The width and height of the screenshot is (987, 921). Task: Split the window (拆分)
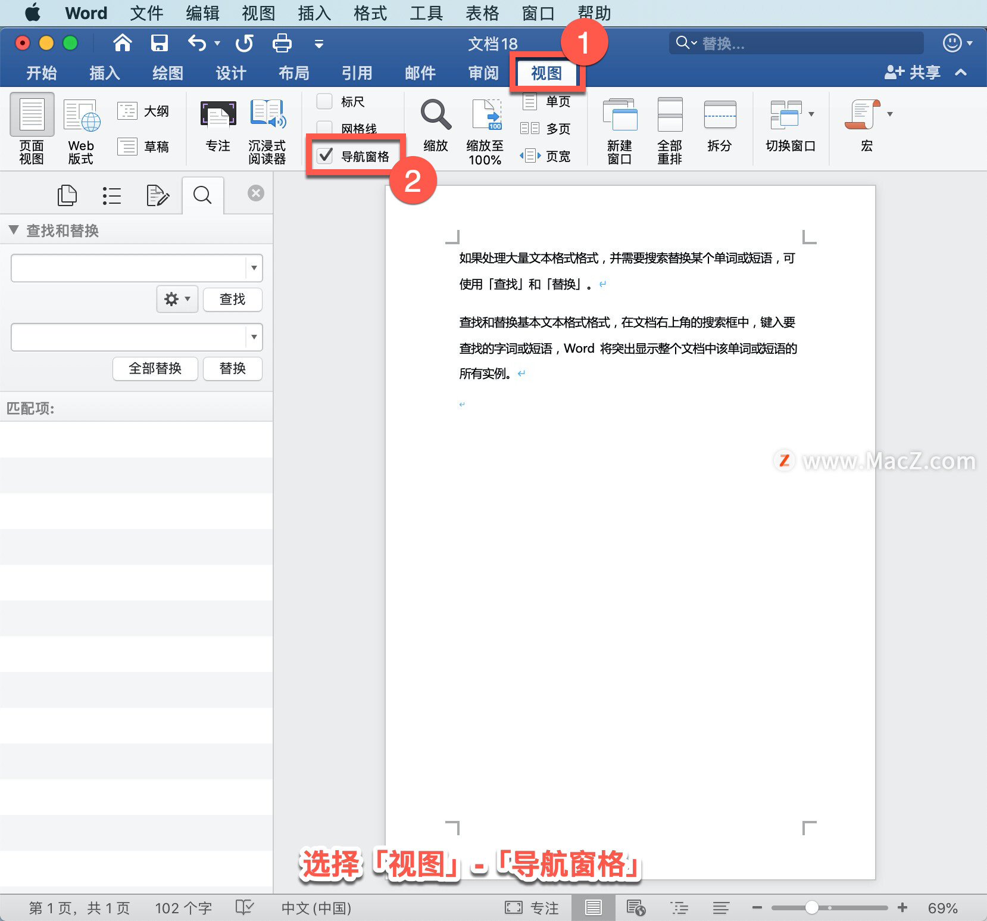pos(720,126)
